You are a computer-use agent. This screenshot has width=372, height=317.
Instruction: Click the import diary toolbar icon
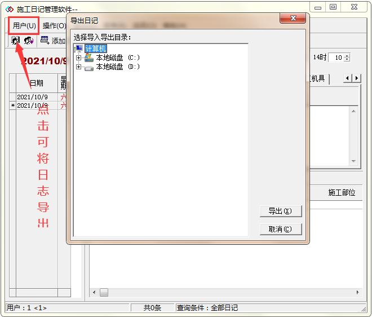pyautogui.click(x=29, y=41)
